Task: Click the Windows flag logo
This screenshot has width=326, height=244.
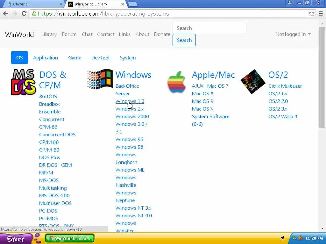Action: click(100, 79)
